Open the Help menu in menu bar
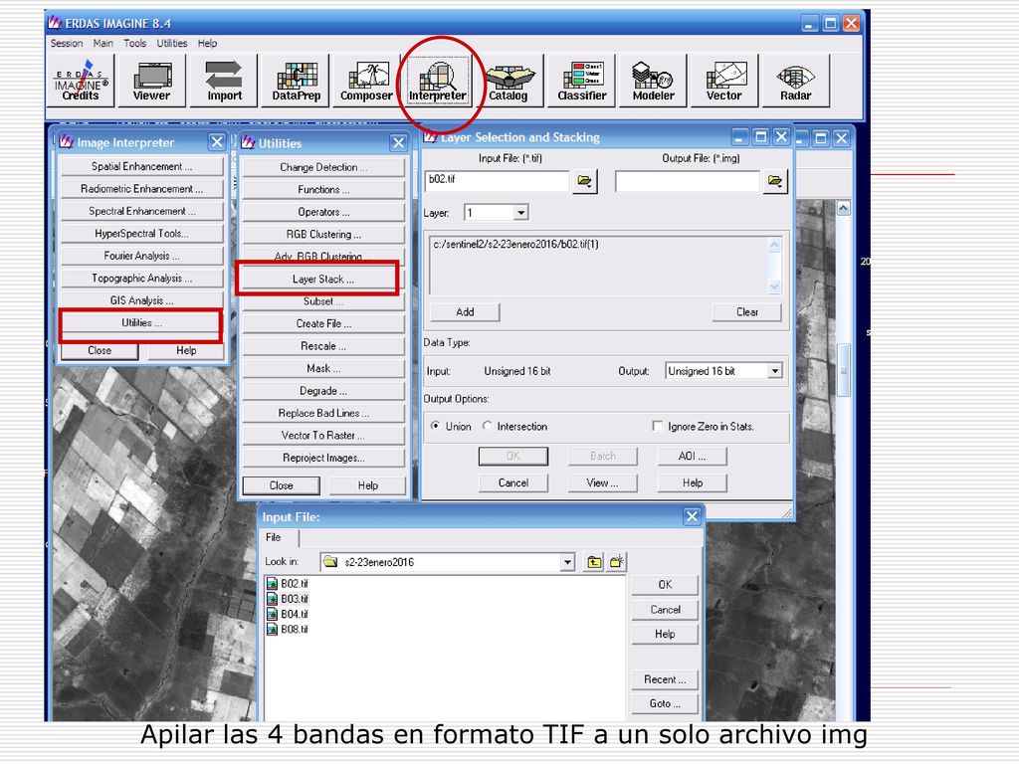Viewport: 1019px width, 764px height. pyautogui.click(x=207, y=43)
